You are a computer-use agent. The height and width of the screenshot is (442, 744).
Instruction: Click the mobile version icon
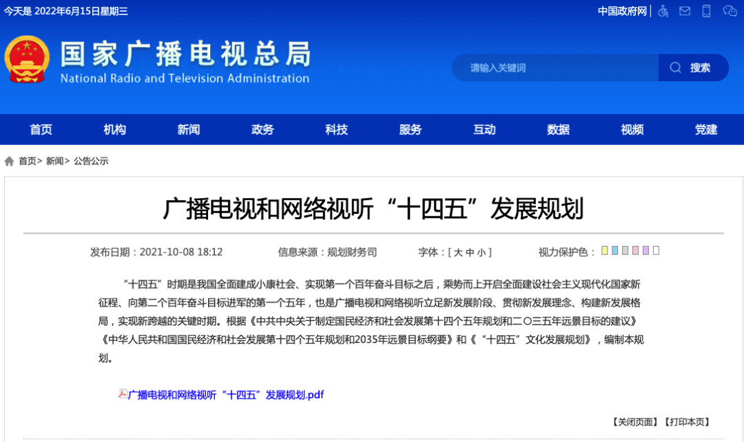point(706,10)
